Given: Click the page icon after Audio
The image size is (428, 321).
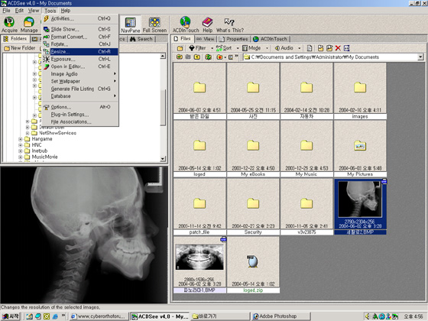Looking at the screenshot, I should pos(310,48).
